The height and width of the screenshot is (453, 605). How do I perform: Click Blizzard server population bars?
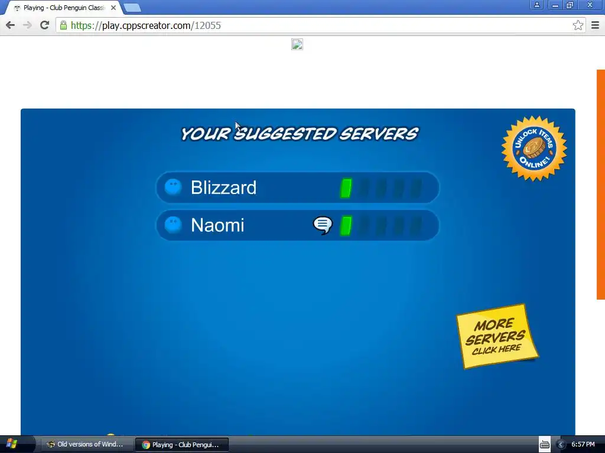click(381, 188)
